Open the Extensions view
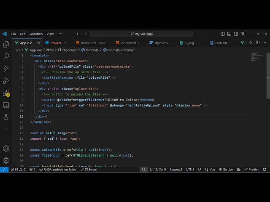 pos(6,93)
